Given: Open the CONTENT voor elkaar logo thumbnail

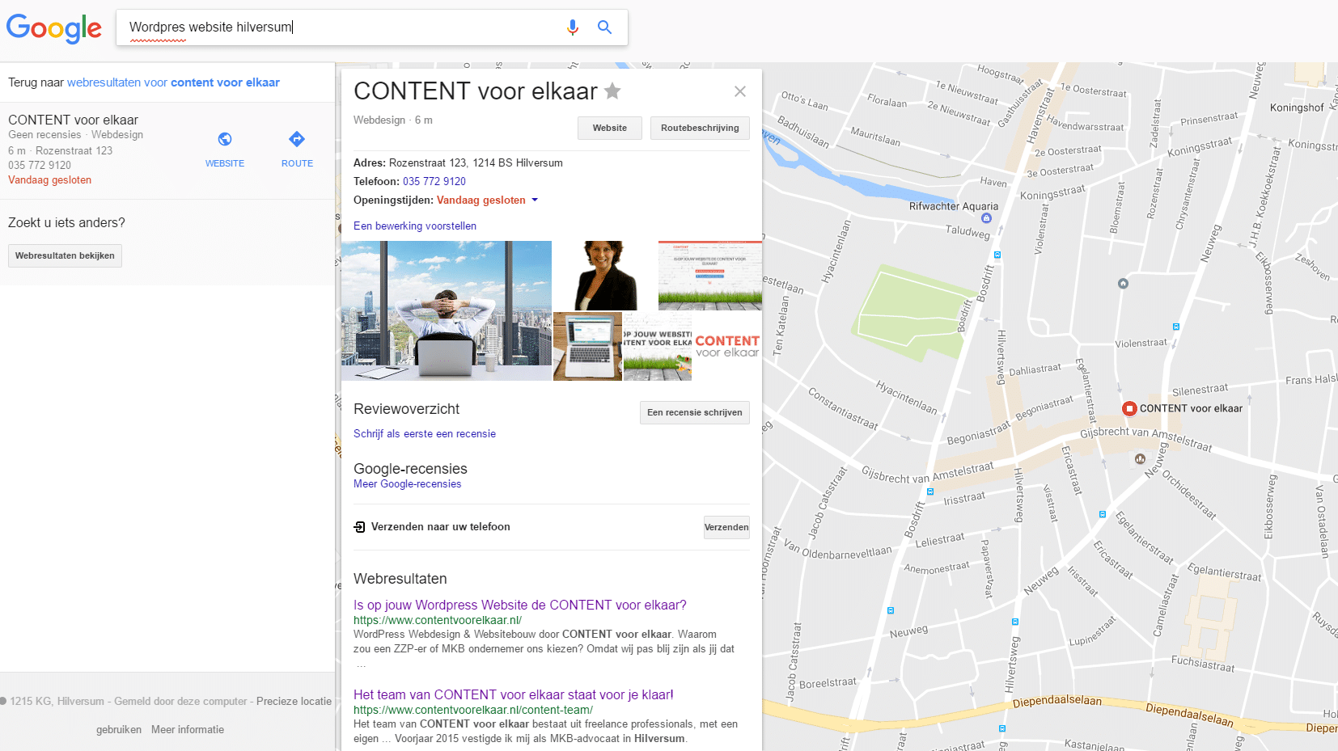Looking at the screenshot, I should (727, 346).
